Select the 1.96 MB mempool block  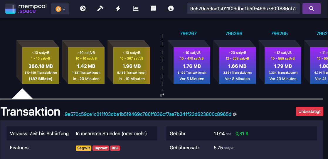[x=132, y=65]
